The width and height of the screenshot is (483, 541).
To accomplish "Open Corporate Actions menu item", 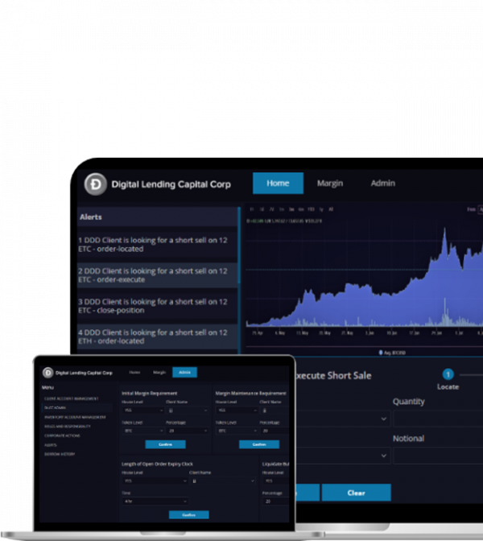I will [x=62, y=436].
